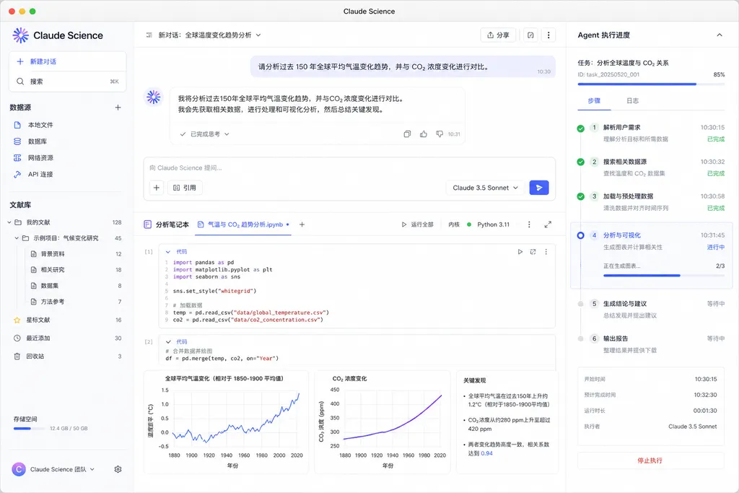Open the 方法参考 folder item

(75, 302)
